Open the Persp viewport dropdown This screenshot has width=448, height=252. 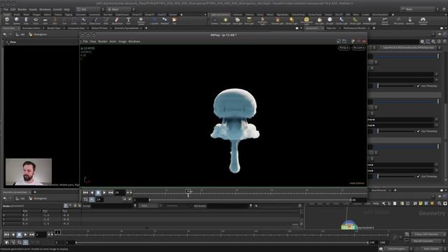344,48
